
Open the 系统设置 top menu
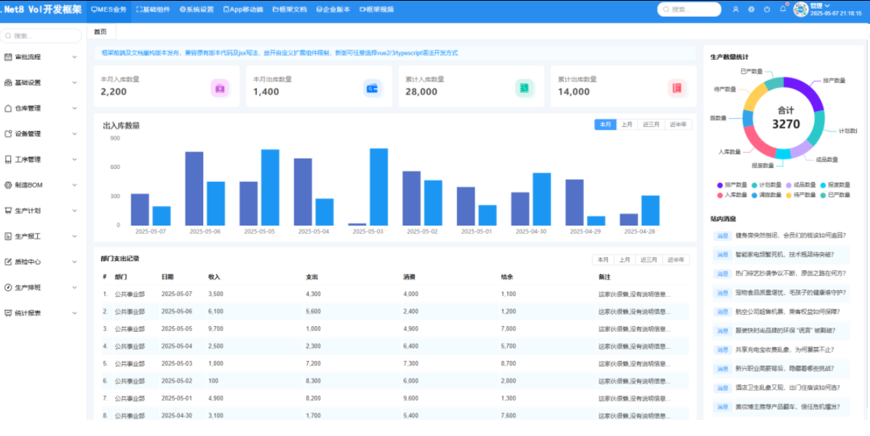click(x=197, y=9)
